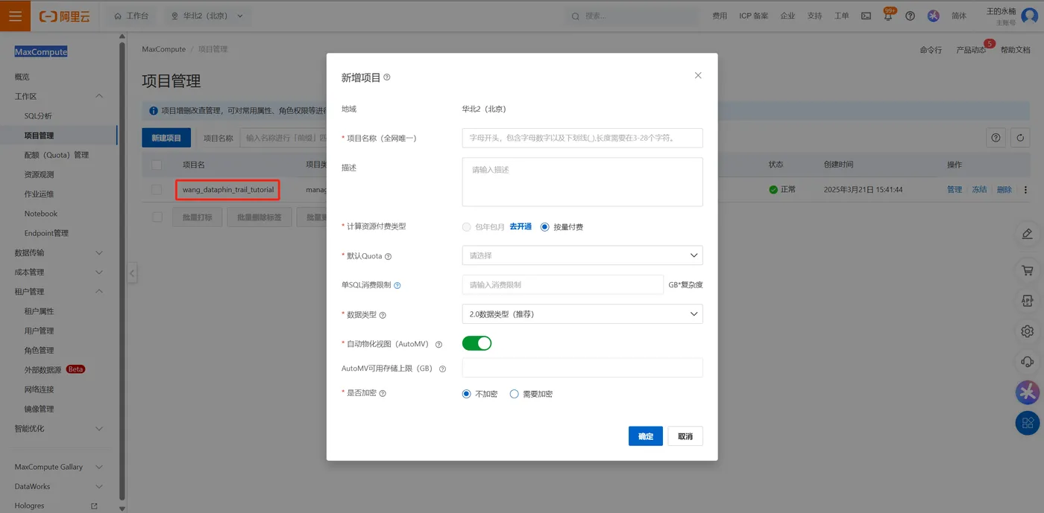The height and width of the screenshot is (513, 1044).
Task: Check the checkbox in batch actions row
Action: point(157,217)
